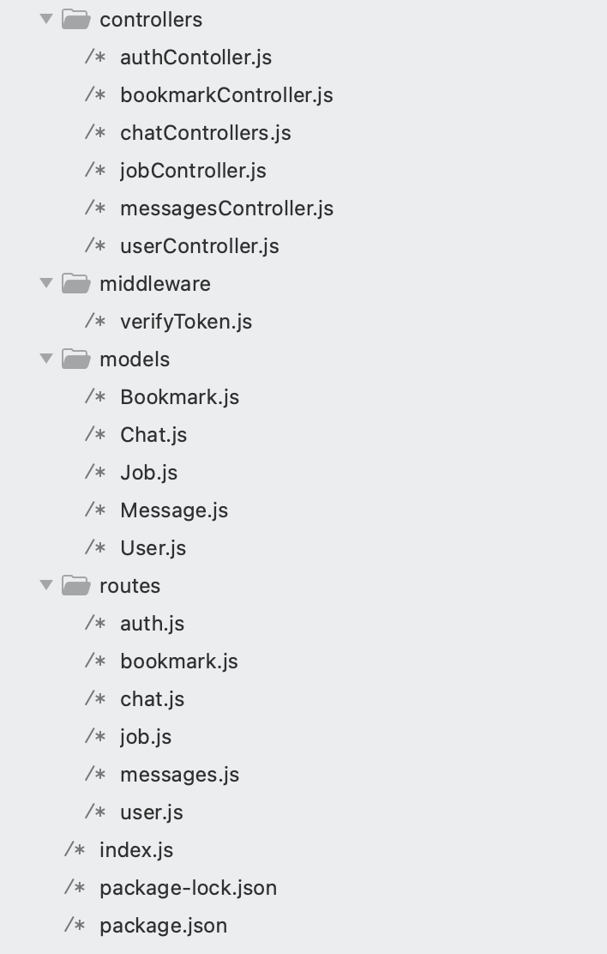The height and width of the screenshot is (954, 607).
Task: Click the controllers folder icon
Action: pos(76,19)
